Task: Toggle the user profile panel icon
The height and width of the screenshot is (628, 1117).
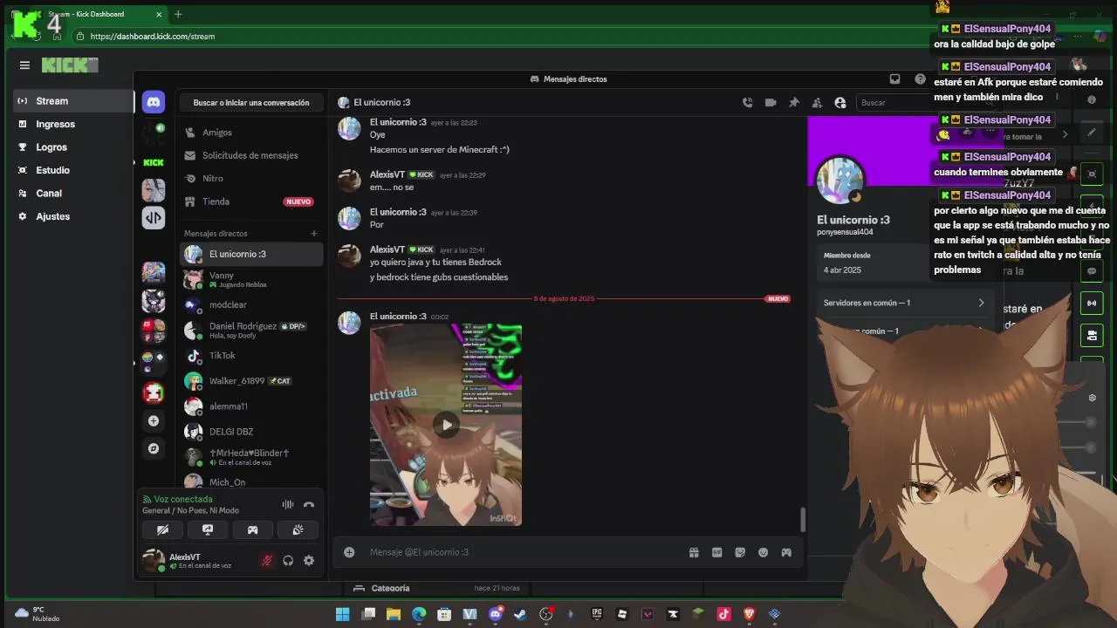Action: [x=840, y=103]
